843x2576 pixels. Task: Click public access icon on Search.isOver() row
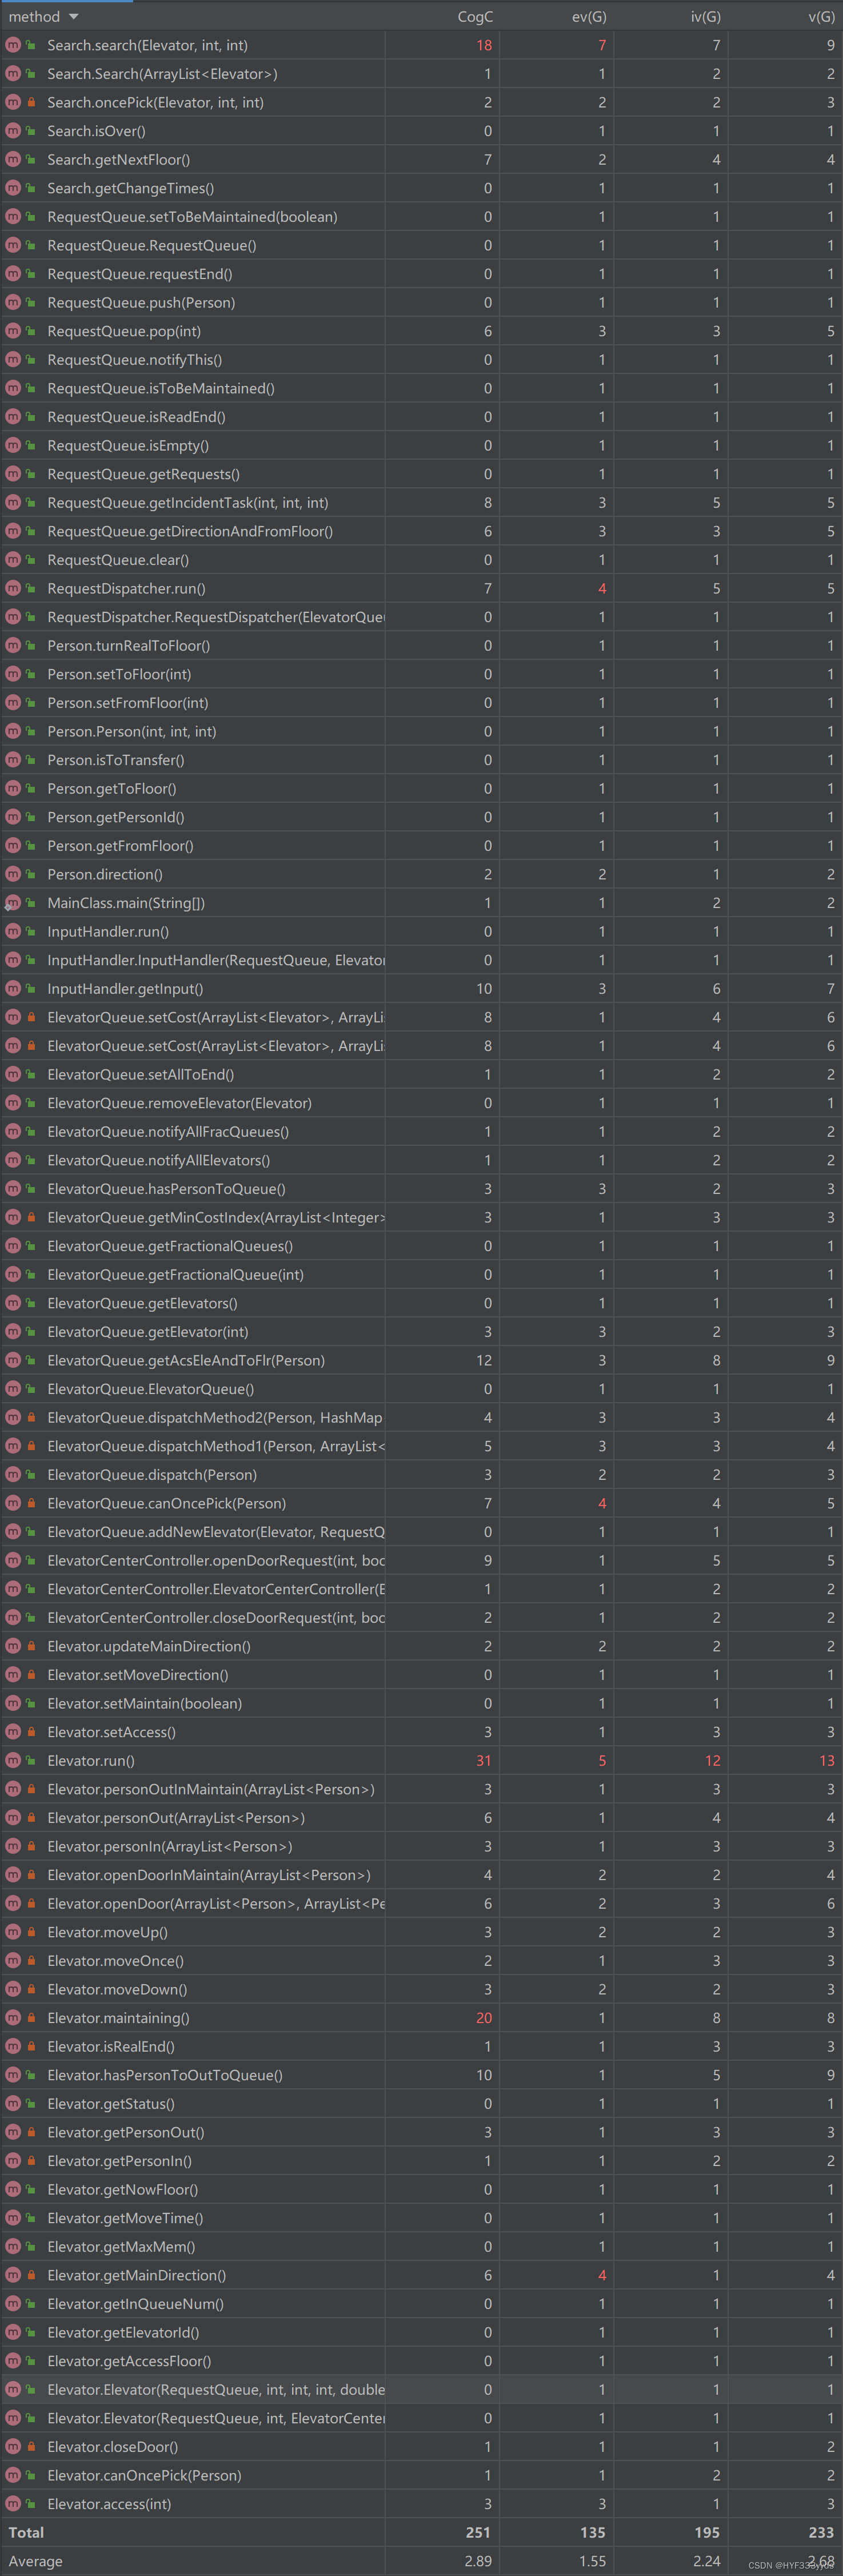[31, 131]
